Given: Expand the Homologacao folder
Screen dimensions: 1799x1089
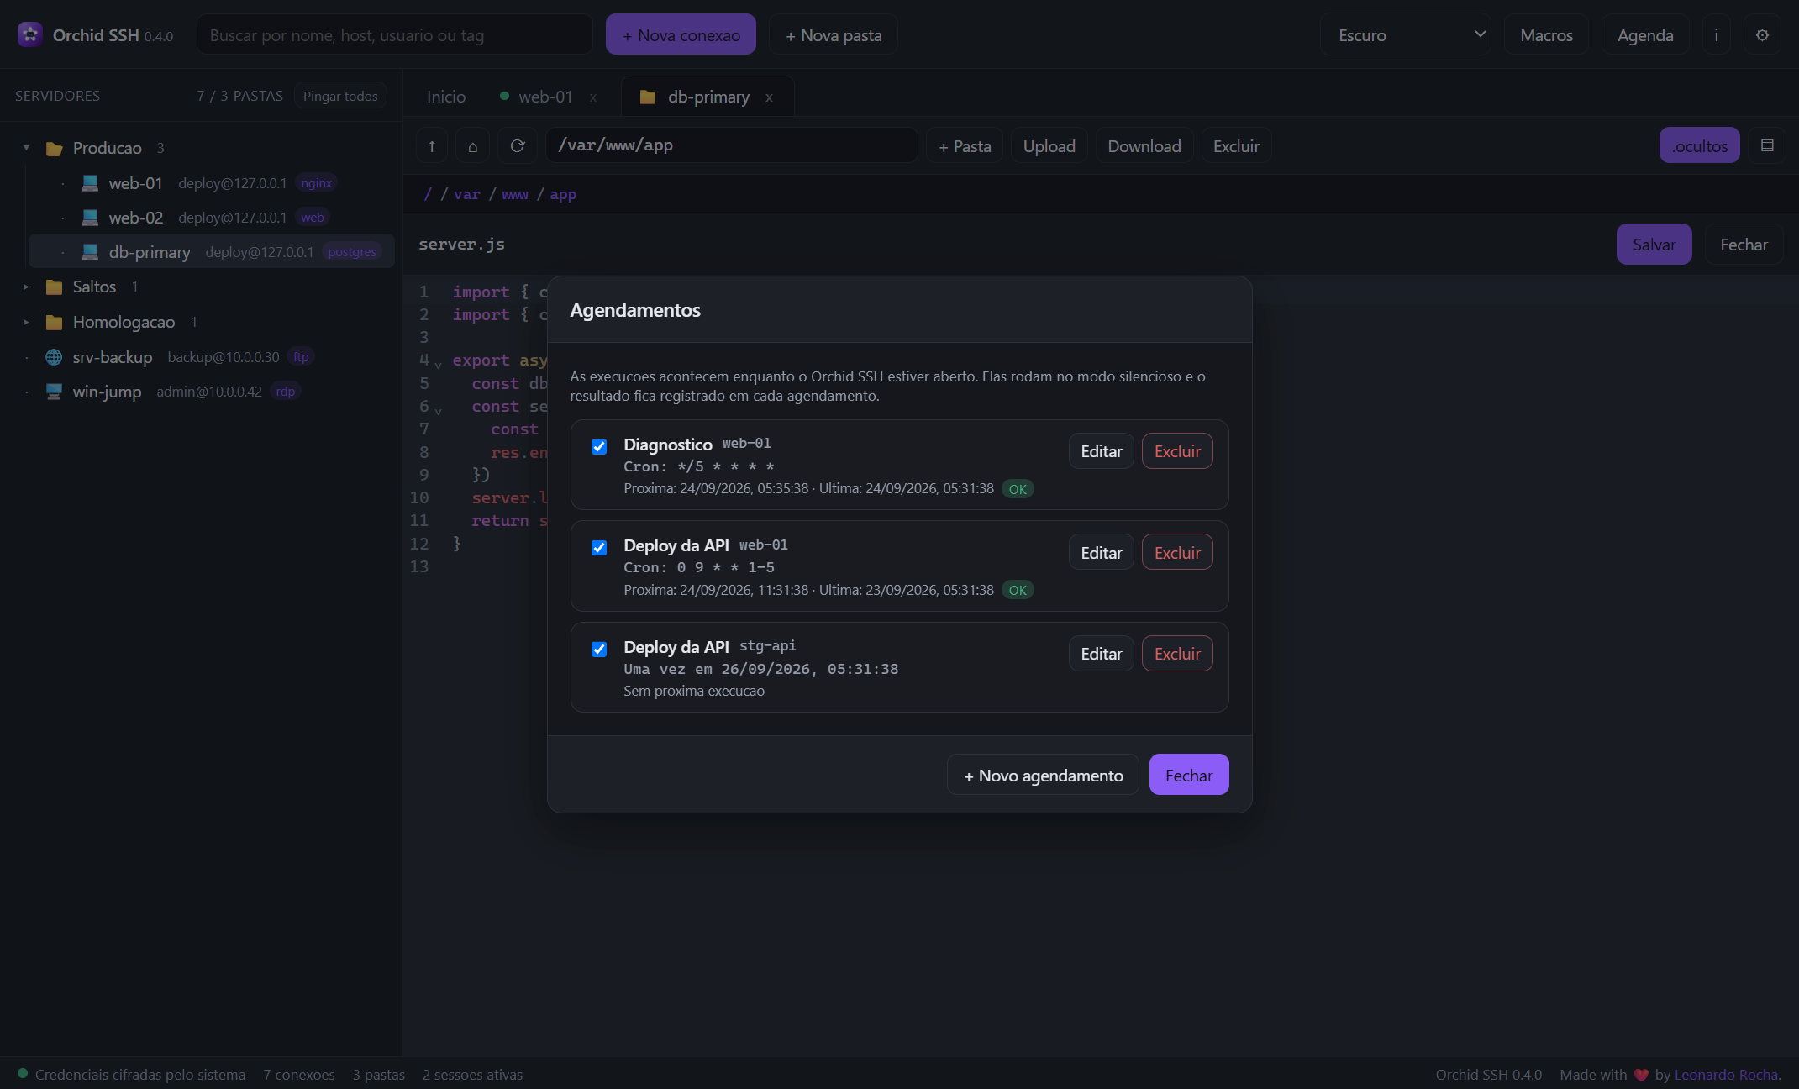Looking at the screenshot, I should [26, 322].
